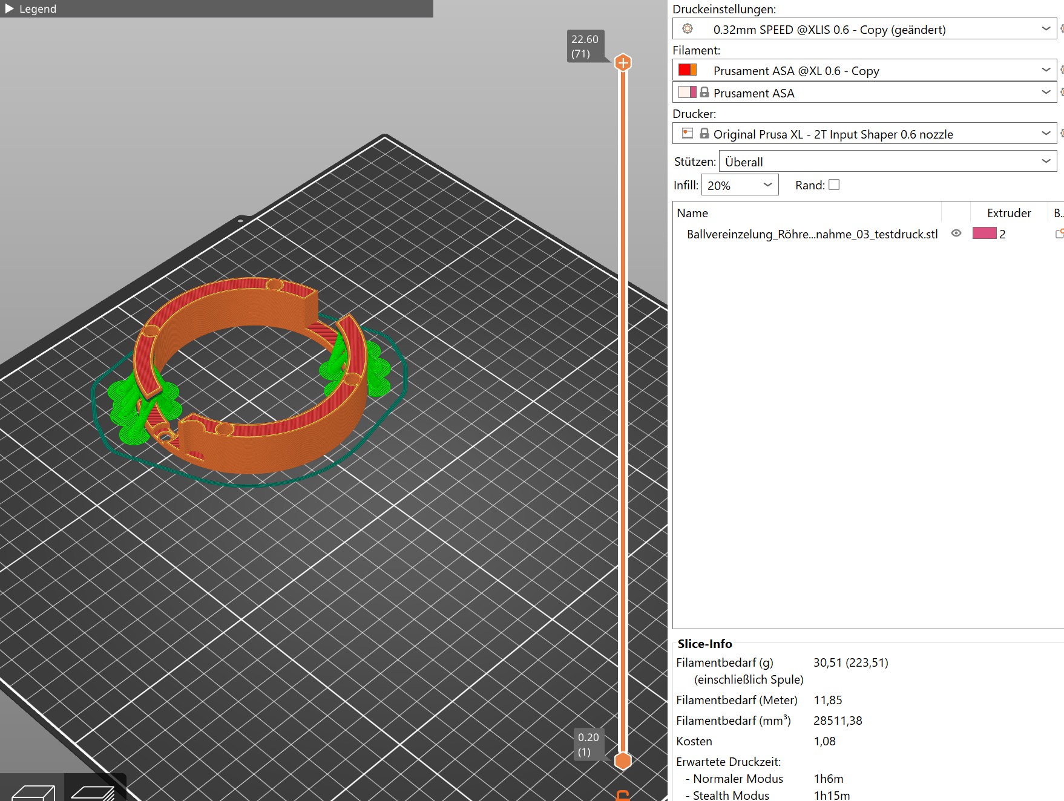Click the Extruder column header

coord(1009,213)
